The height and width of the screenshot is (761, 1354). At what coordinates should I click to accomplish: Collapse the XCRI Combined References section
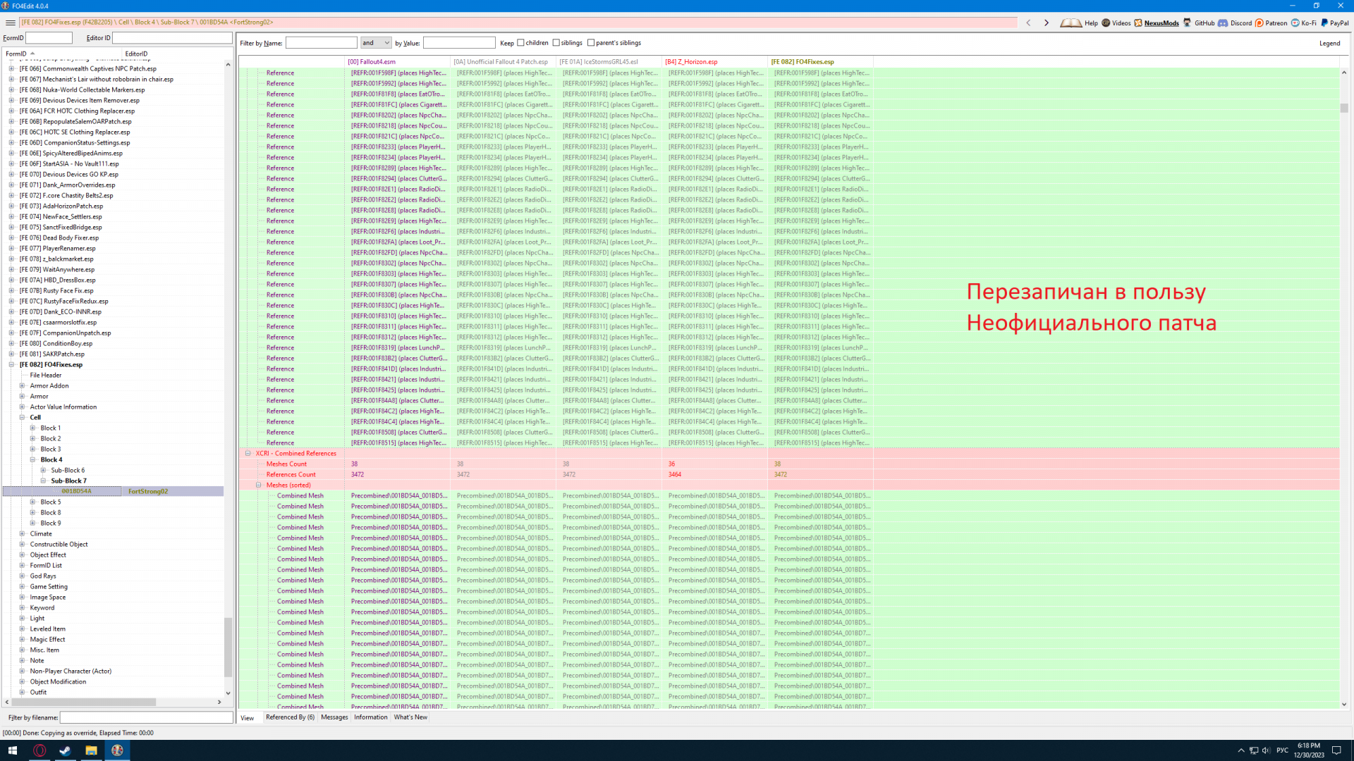pos(248,454)
